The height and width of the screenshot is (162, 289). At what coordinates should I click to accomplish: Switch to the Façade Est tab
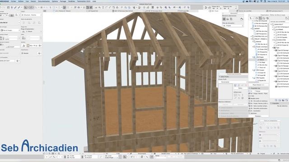(93, 11)
